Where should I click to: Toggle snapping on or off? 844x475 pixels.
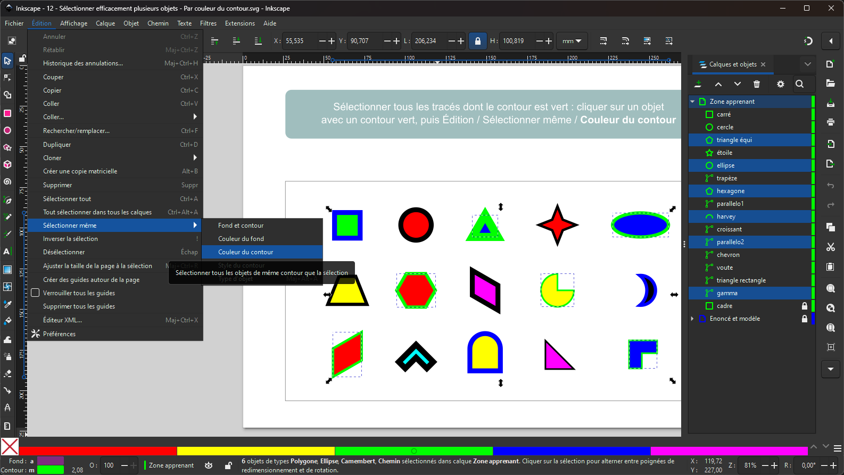pos(808,41)
